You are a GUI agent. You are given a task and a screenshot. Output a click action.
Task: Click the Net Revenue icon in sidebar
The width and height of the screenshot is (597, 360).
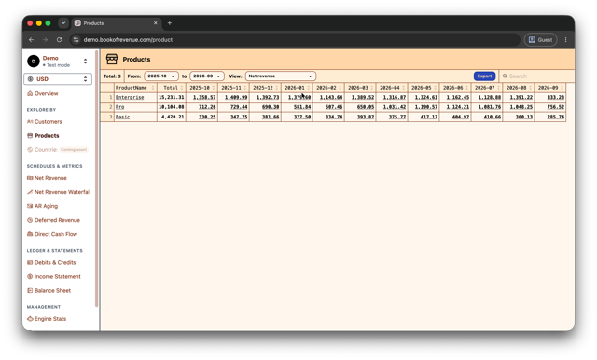(30, 178)
